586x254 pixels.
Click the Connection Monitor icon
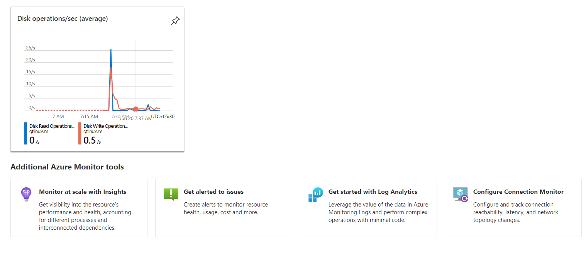pos(460,194)
